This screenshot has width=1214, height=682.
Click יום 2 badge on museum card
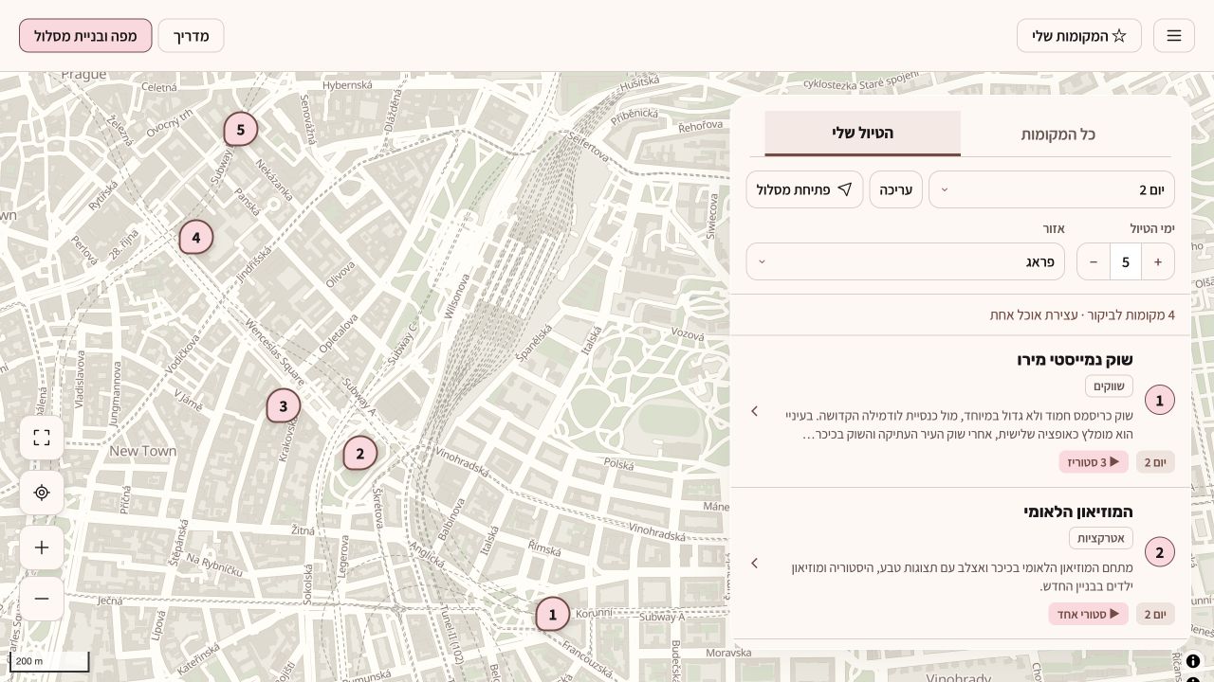point(1155,614)
